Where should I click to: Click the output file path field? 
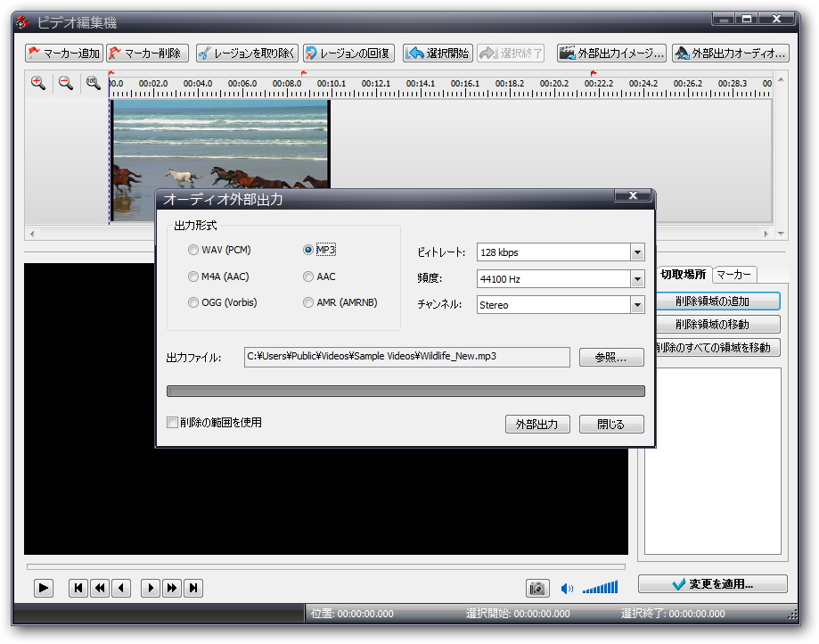pos(407,357)
